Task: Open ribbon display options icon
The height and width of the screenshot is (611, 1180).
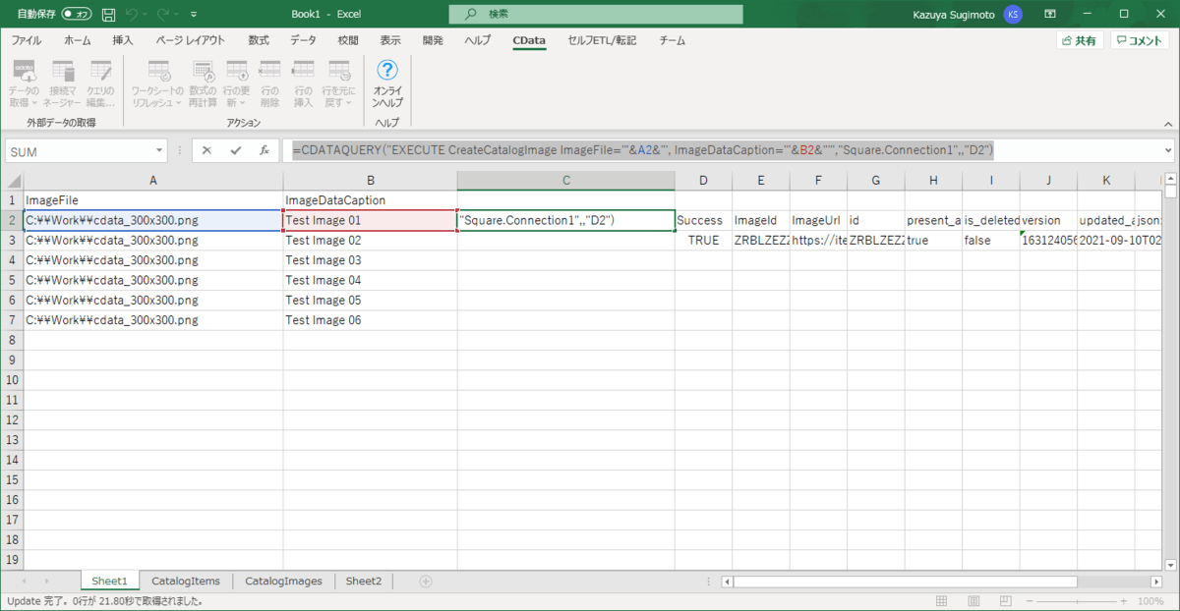Action: point(1050,15)
